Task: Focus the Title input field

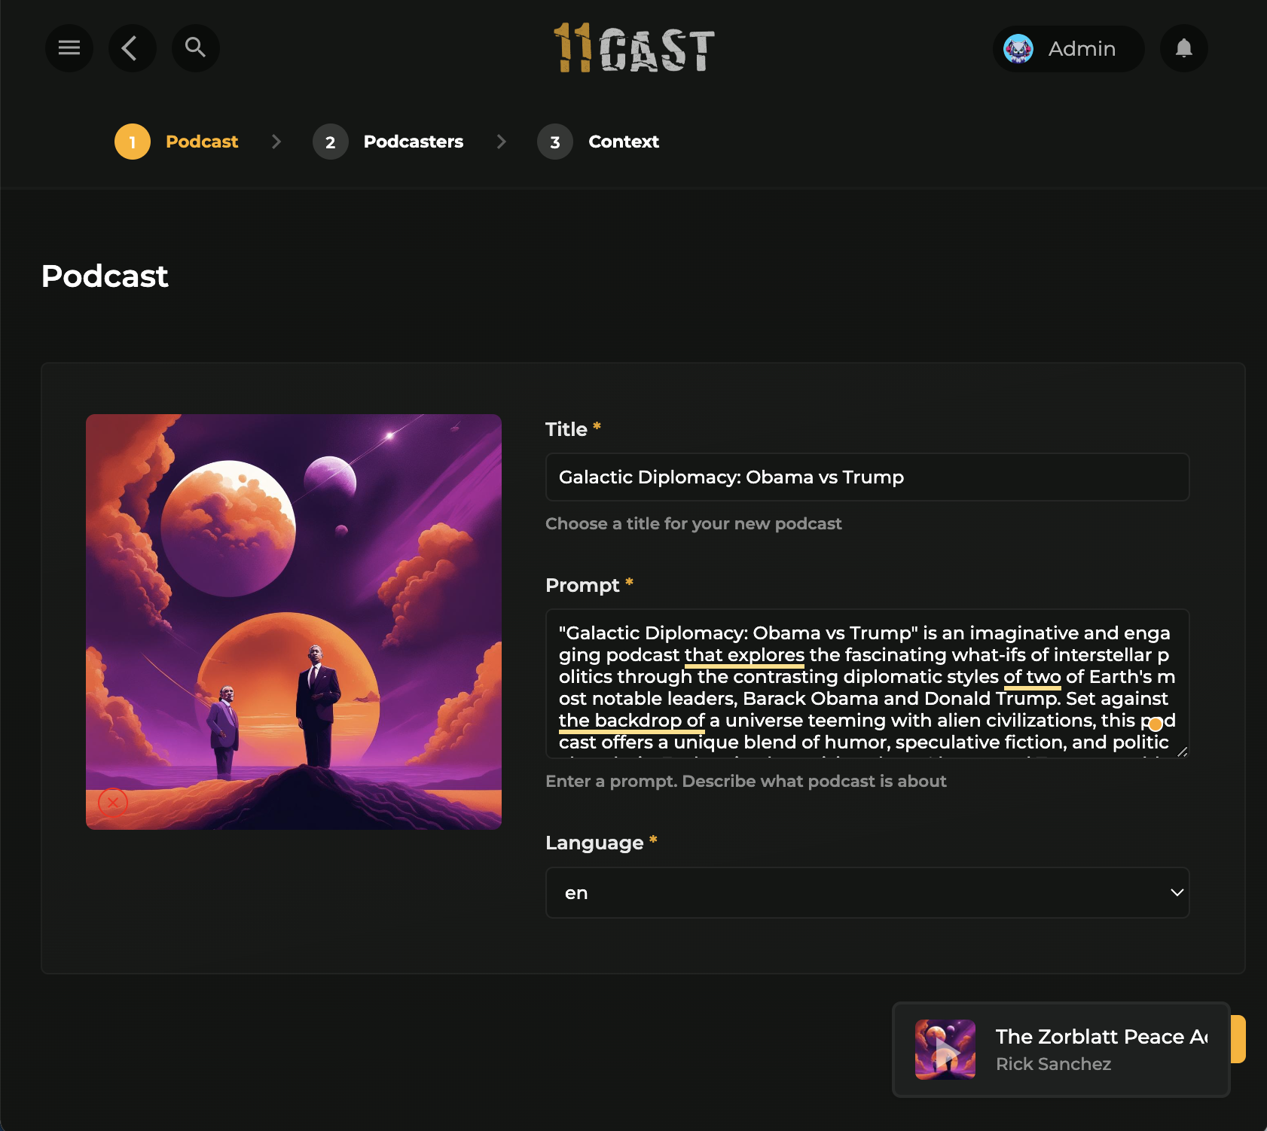Action: point(867,477)
